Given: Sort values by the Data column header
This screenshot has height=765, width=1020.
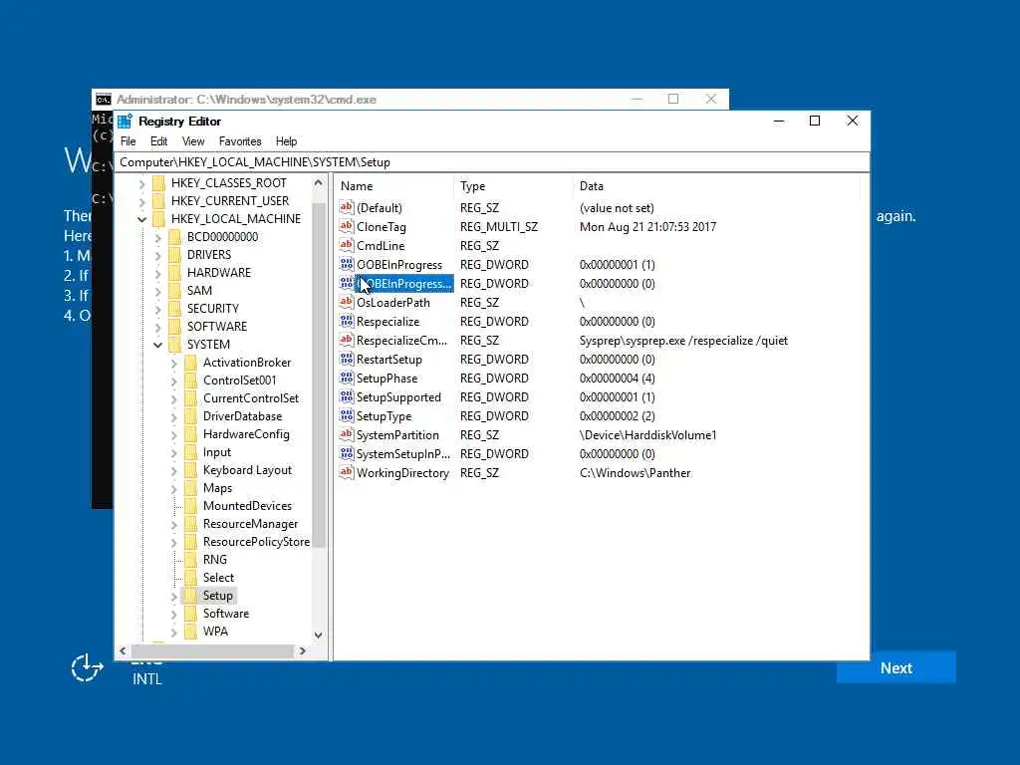Looking at the screenshot, I should [x=717, y=186].
